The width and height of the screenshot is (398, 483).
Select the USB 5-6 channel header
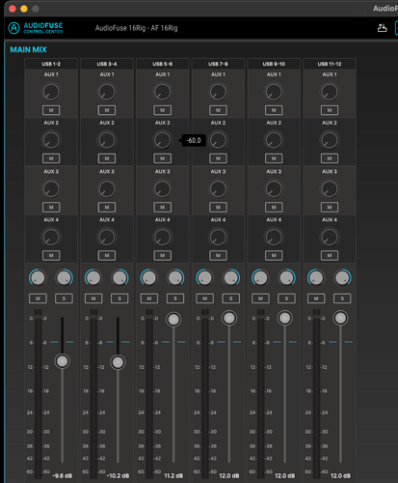pos(163,64)
